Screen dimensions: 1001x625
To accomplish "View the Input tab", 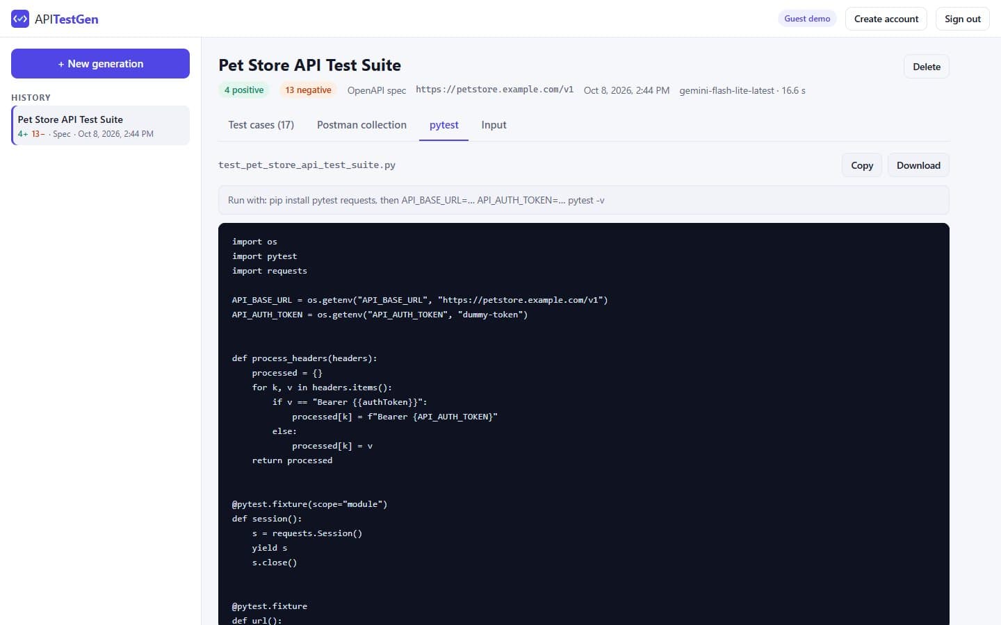I will [x=494, y=125].
